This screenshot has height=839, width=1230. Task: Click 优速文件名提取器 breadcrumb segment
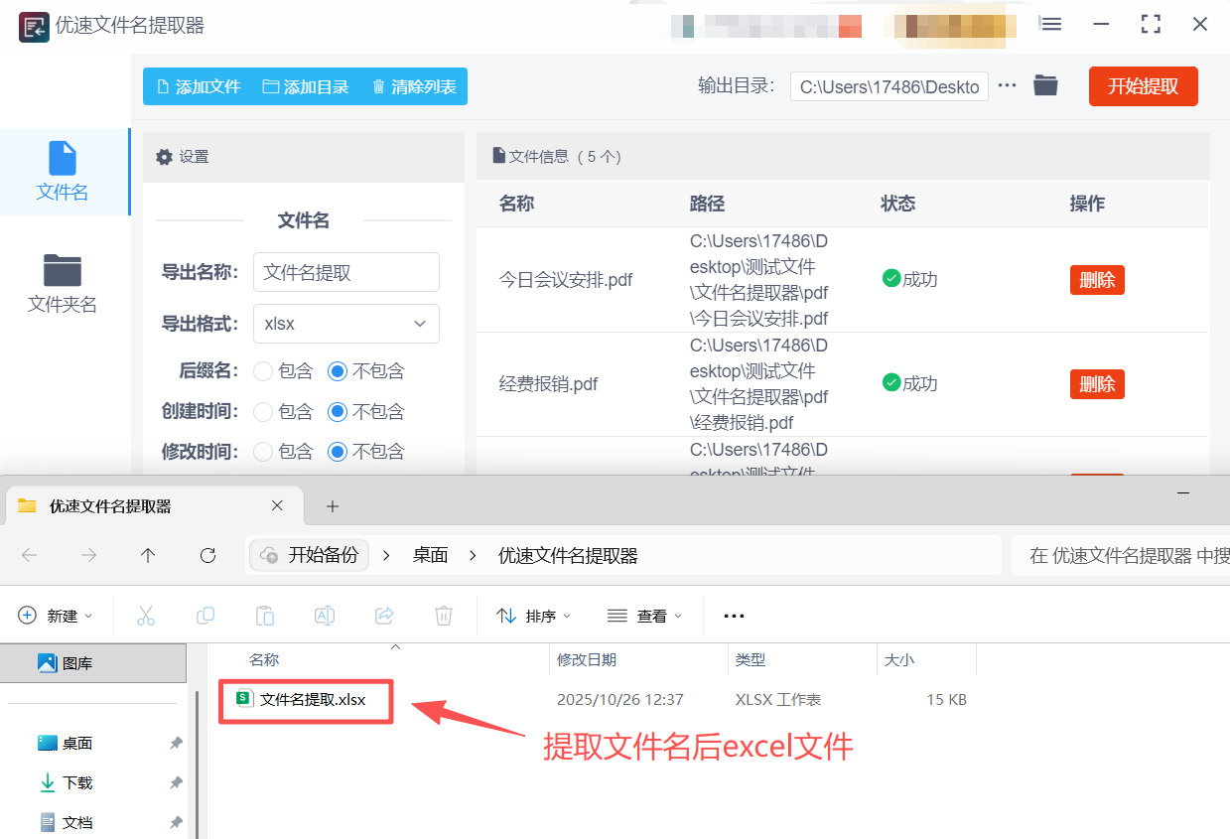568,555
